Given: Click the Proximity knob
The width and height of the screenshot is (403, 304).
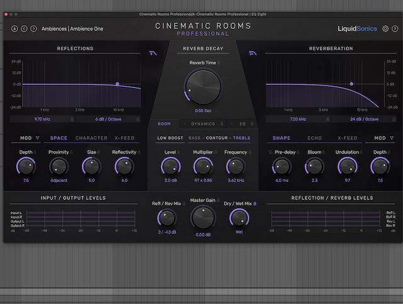Looking at the screenshot, I should (x=59, y=167).
